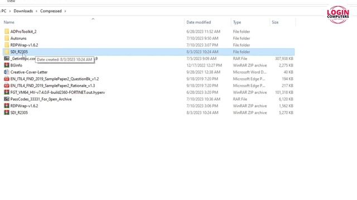Sort by the Date modified column
The width and height of the screenshot is (357, 200).
[199, 22]
